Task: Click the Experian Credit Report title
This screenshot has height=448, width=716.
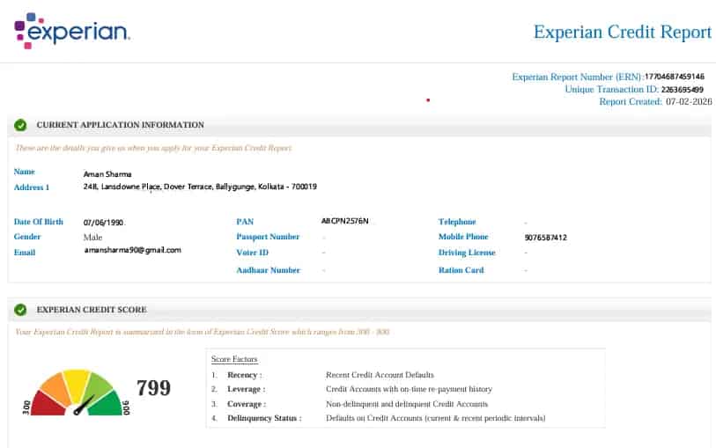Action: point(622,32)
